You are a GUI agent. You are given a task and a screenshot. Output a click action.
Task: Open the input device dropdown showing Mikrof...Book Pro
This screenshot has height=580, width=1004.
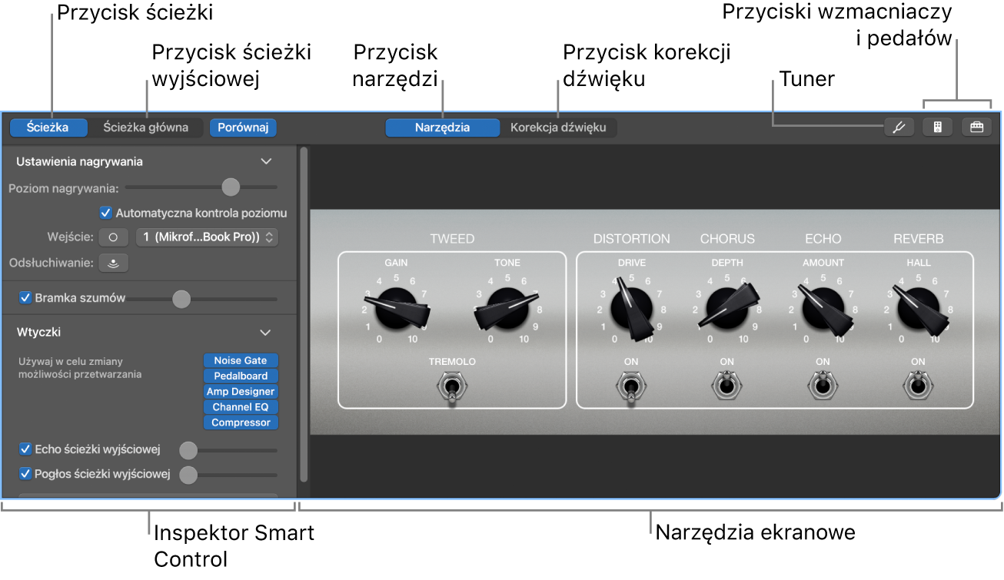tap(207, 237)
